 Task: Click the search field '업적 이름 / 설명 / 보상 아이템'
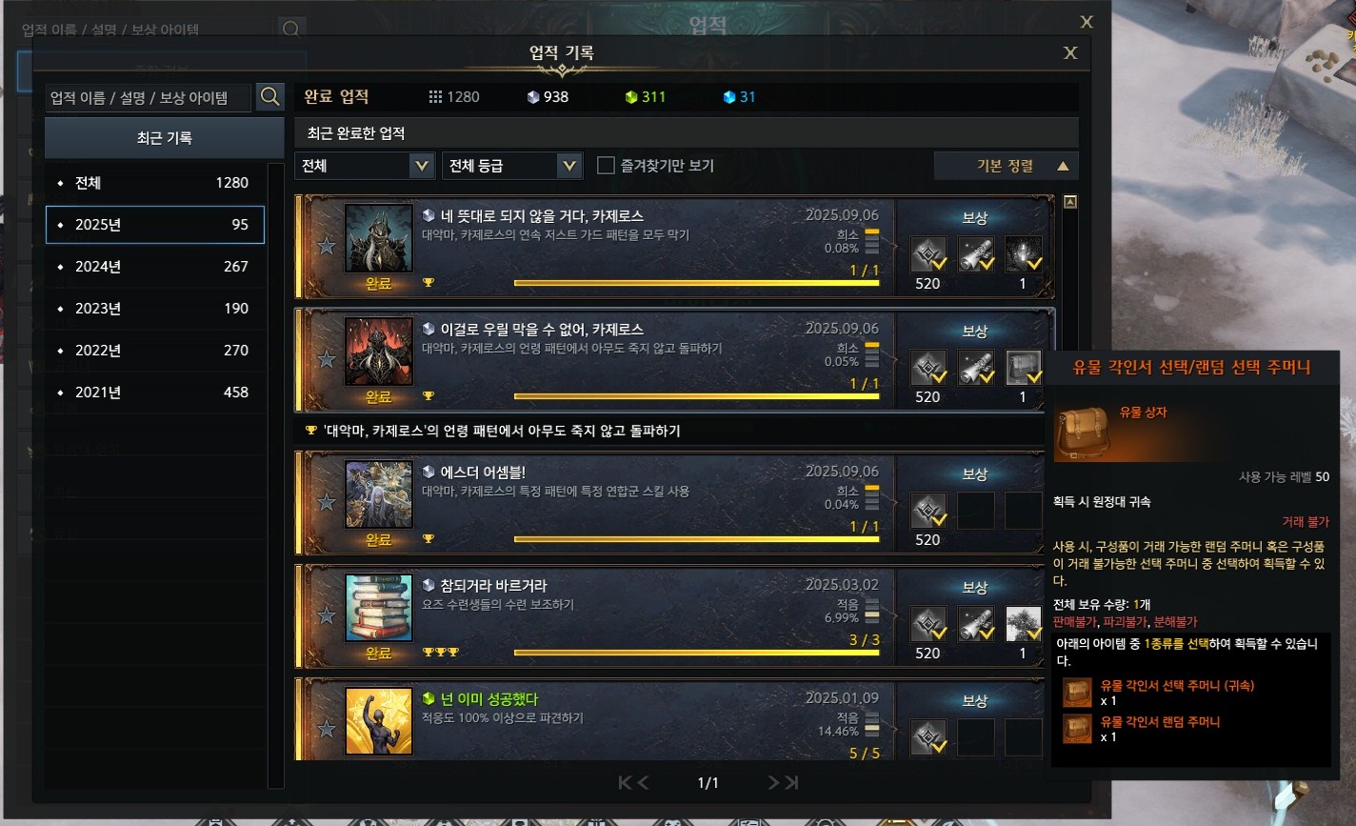click(149, 97)
